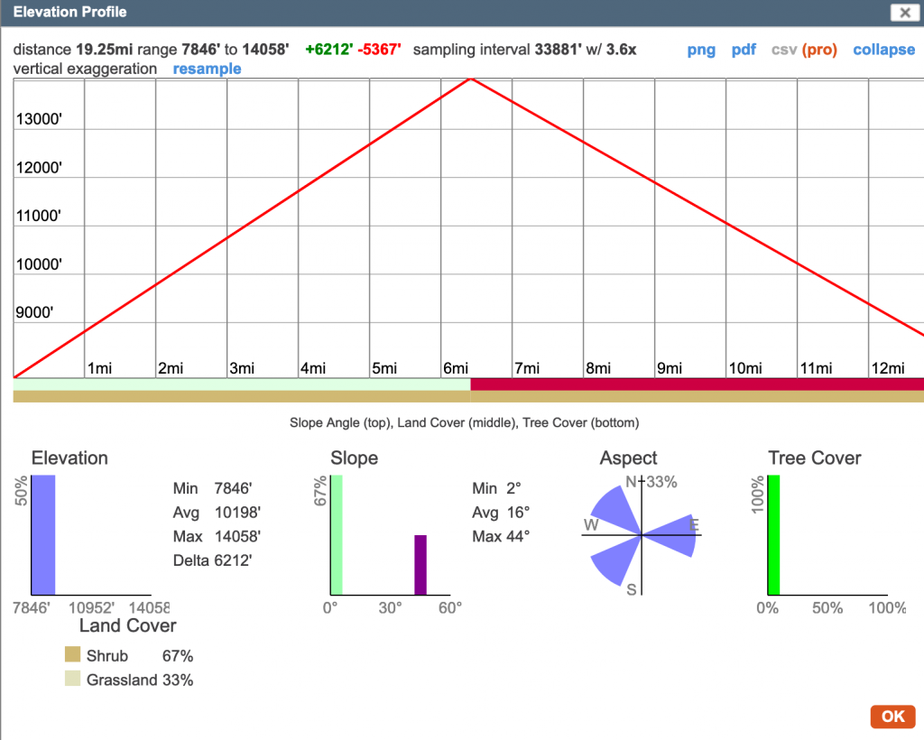
Task: Click the peak of the elevation line
Action: pyautogui.click(x=470, y=79)
